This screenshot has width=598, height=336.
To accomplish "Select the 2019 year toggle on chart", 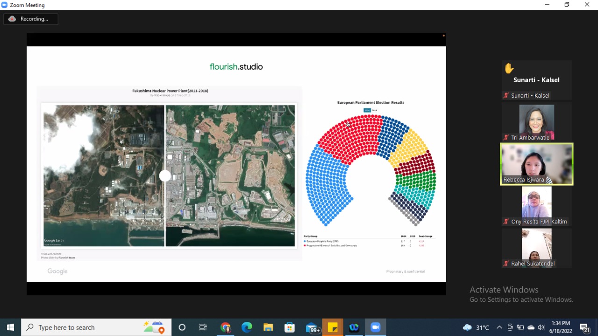I will click(374, 110).
